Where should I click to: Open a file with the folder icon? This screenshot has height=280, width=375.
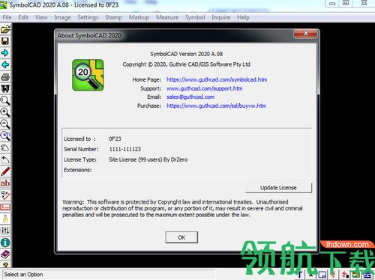(x=5, y=29)
